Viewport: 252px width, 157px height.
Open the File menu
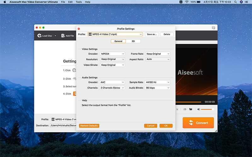pyautogui.click(x=63, y=2)
